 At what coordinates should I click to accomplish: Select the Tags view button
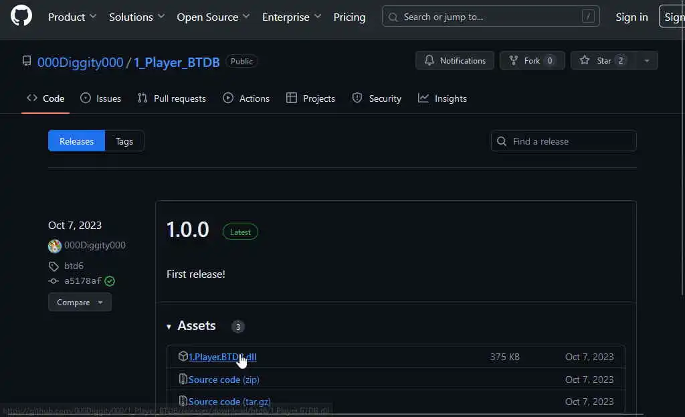click(x=124, y=141)
